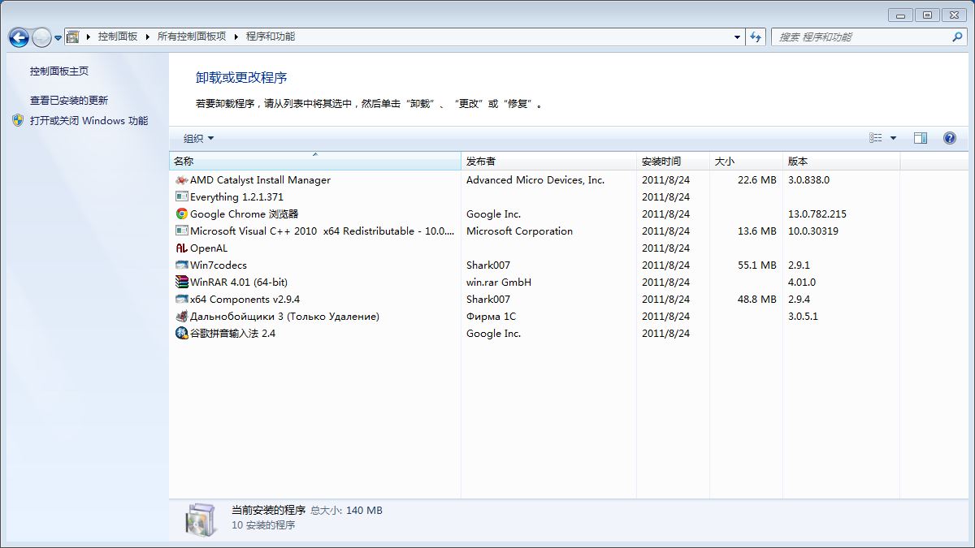Click 查看已安装的更新 link

[x=69, y=101]
